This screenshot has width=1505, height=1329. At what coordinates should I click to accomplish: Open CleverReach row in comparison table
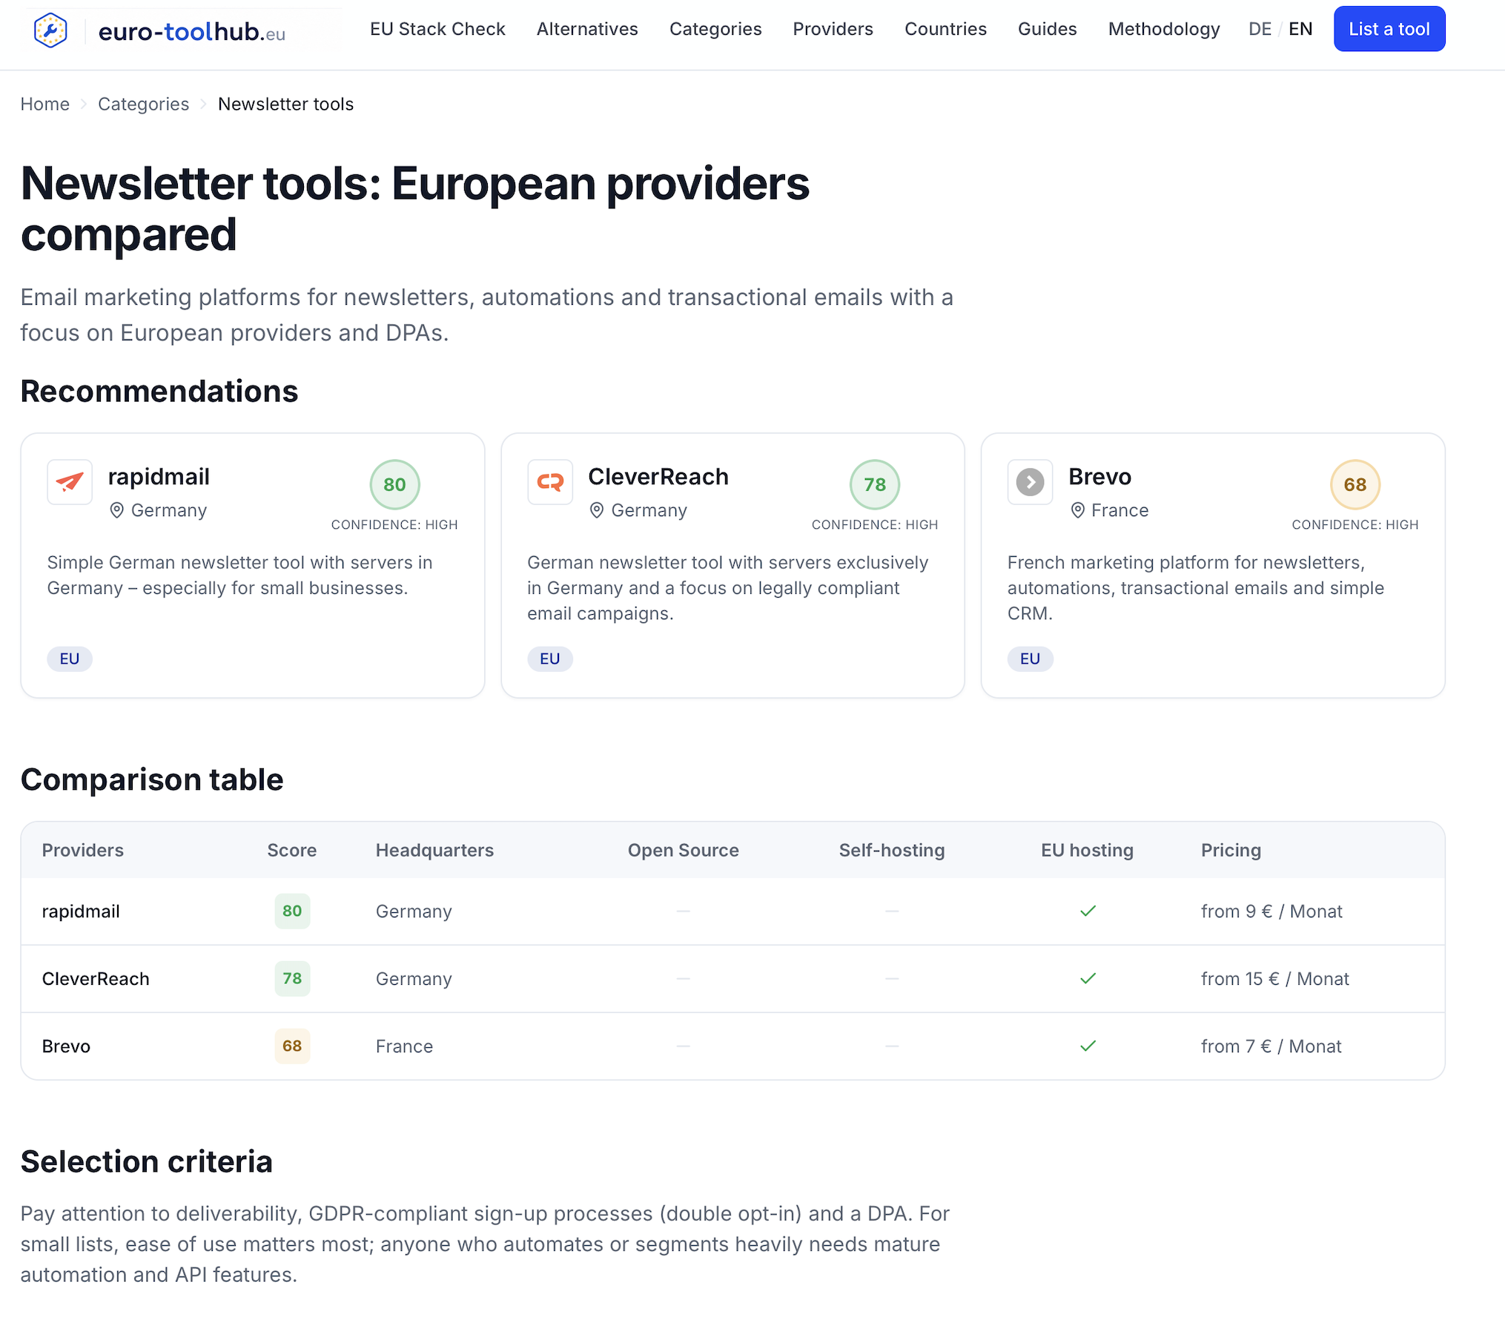tap(732, 978)
